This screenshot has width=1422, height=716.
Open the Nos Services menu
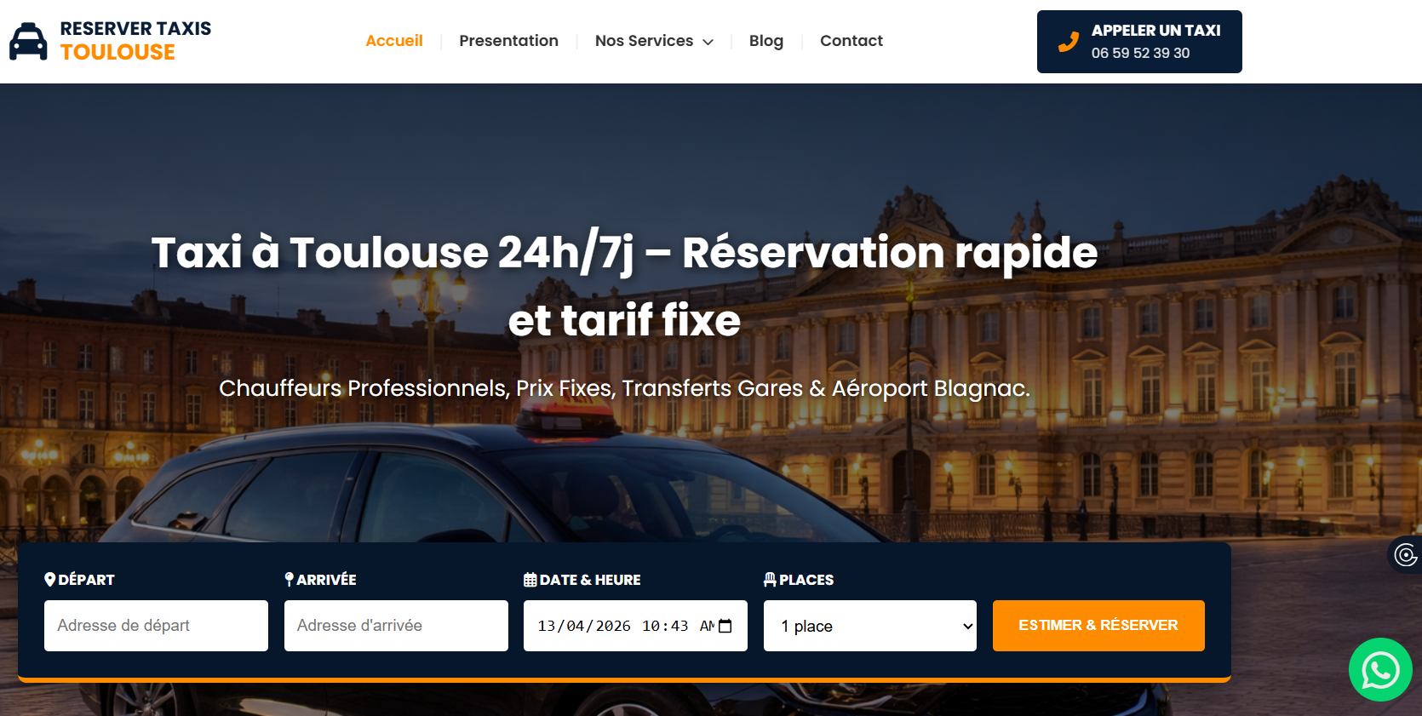point(653,41)
